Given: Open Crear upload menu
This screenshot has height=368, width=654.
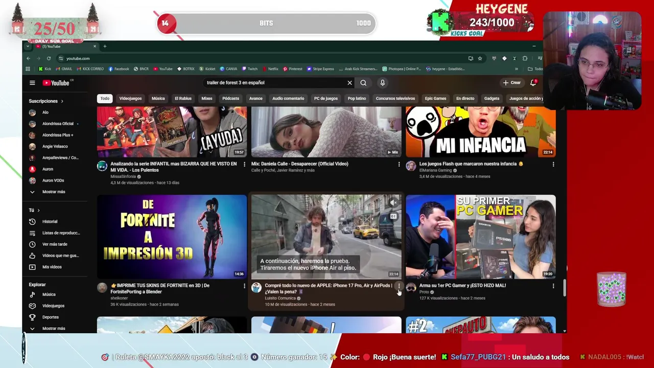Looking at the screenshot, I should (511, 83).
